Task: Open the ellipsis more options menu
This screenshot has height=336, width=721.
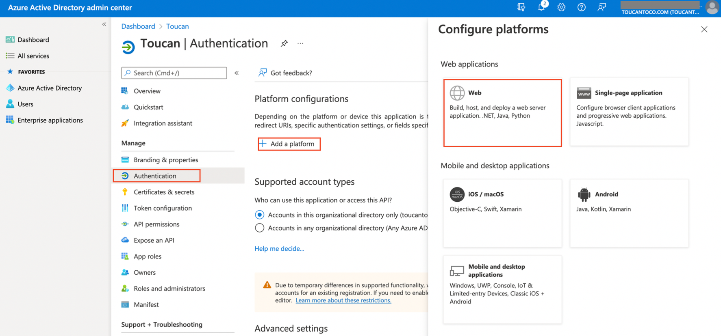Action: (x=300, y=43)
